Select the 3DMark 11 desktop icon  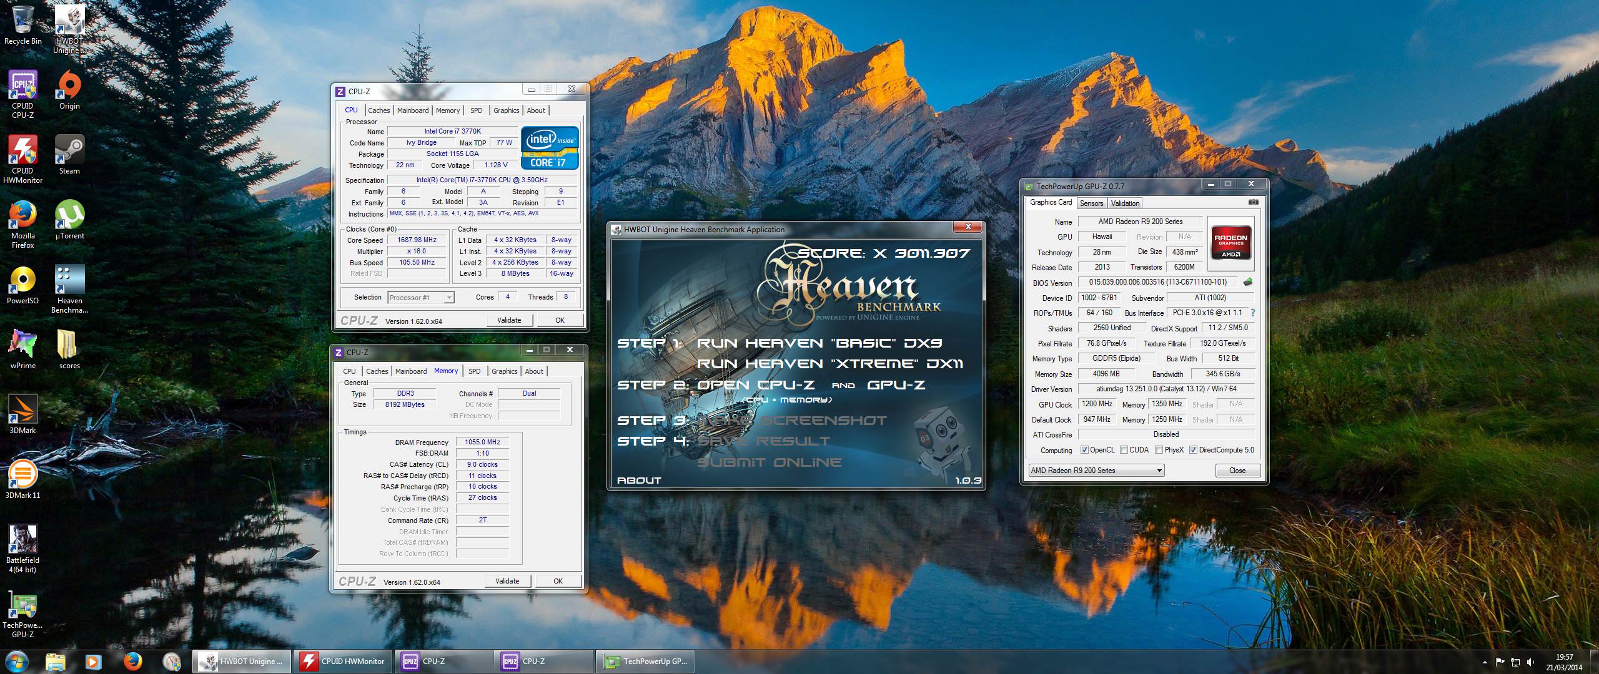tap(22, 479)
